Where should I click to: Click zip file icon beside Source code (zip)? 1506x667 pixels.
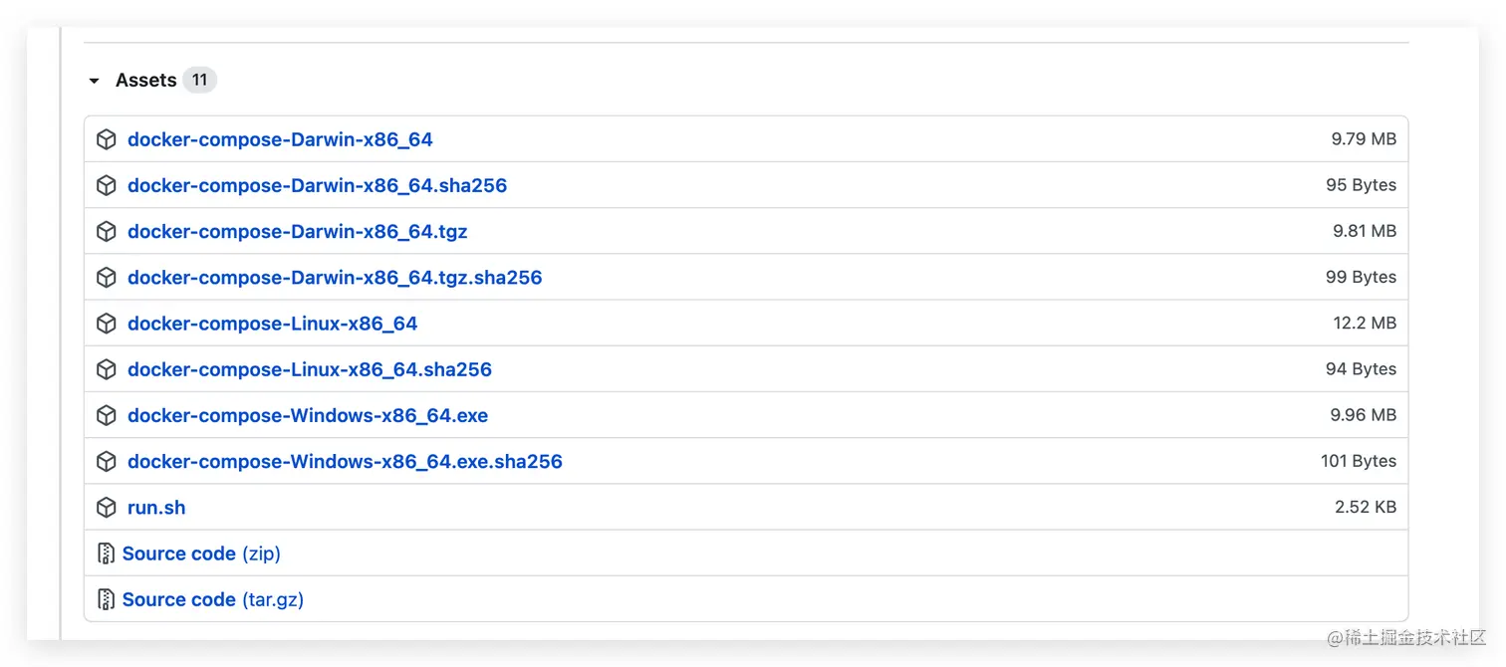[107, 554]
